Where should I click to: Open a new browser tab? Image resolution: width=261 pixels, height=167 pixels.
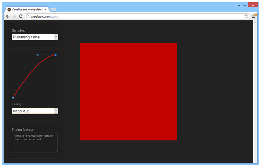click(x=53, y=10)
